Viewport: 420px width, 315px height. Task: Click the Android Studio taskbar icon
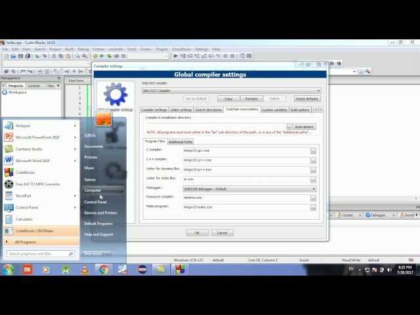point(66,270)
